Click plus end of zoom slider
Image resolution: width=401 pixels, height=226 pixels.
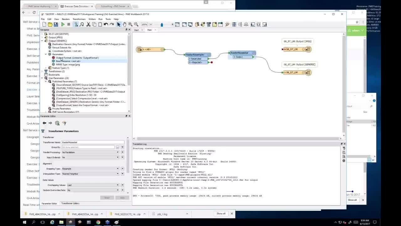[x=172, y=24]
